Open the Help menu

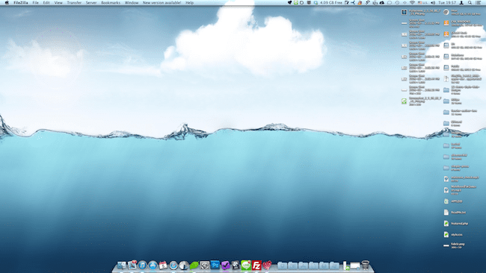tap(189, 3)
